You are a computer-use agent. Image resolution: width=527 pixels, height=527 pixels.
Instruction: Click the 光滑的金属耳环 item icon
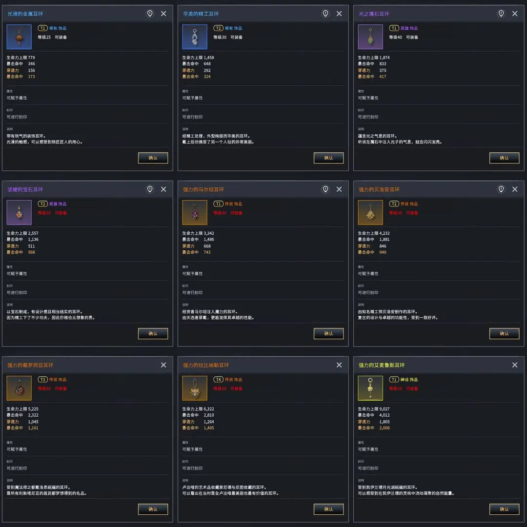[x=19, y=37]
